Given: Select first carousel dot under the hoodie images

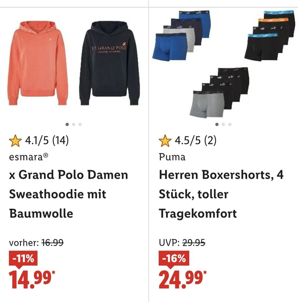Looking at the screenshot, I should click(67, 124).
